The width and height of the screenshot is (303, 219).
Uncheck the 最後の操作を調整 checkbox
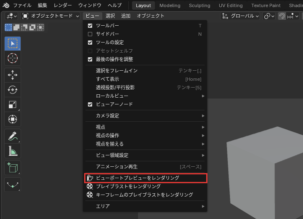(90, 59)
